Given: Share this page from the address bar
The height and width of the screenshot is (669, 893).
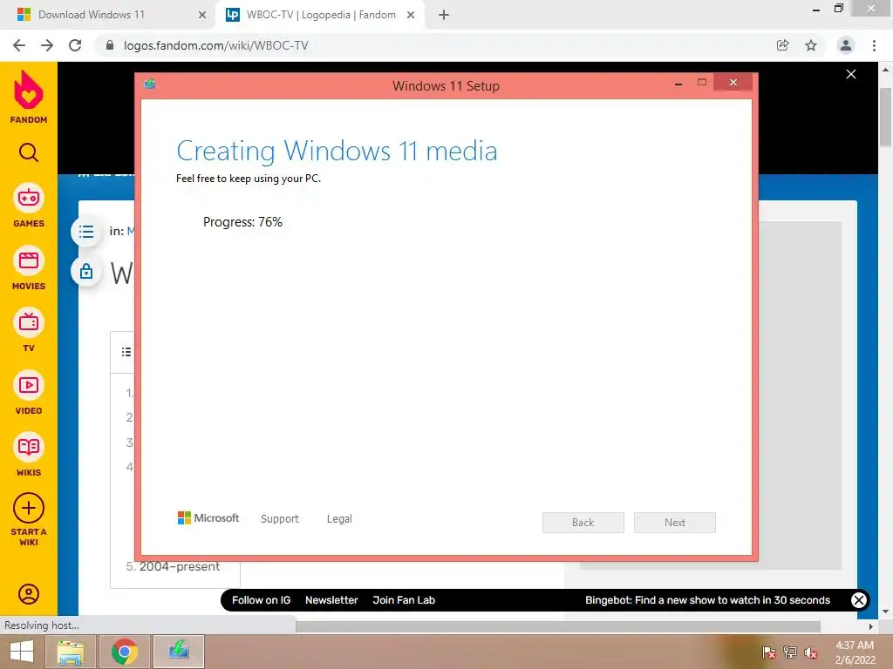Looking at the screenshot, I should click(x=783, y=45).
